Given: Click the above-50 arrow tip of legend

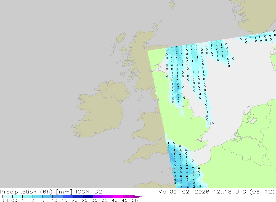Looking at the screenshot, I should click(x=138, y=196).
